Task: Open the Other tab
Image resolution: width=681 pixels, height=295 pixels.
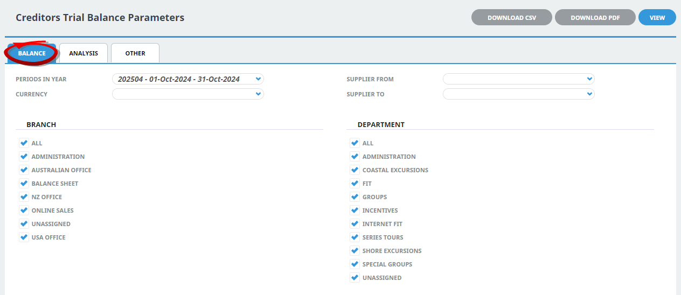Action: [x=135, y=53]
